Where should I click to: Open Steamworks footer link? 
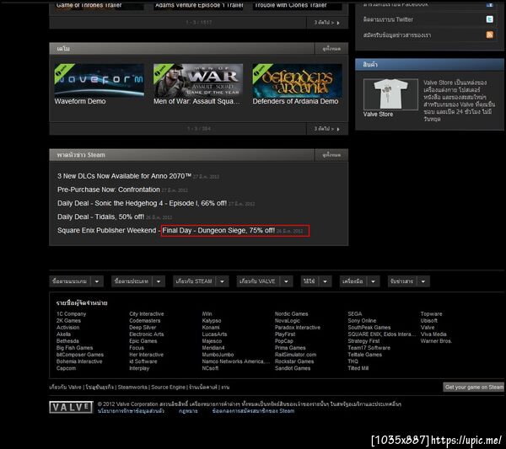click(x=132, y=388)
